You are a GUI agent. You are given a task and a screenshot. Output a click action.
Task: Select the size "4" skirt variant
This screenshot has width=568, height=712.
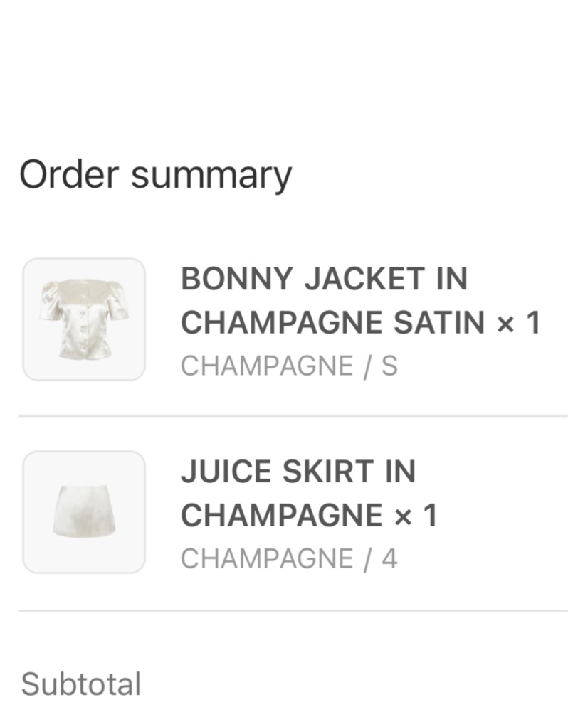pyautogui.click(x=389, y=559)
